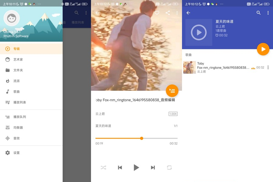Image resolution: width=273 pixels, height=182 pixels.
Task: Open now playing overflow menu
Action: pos(177,13)
